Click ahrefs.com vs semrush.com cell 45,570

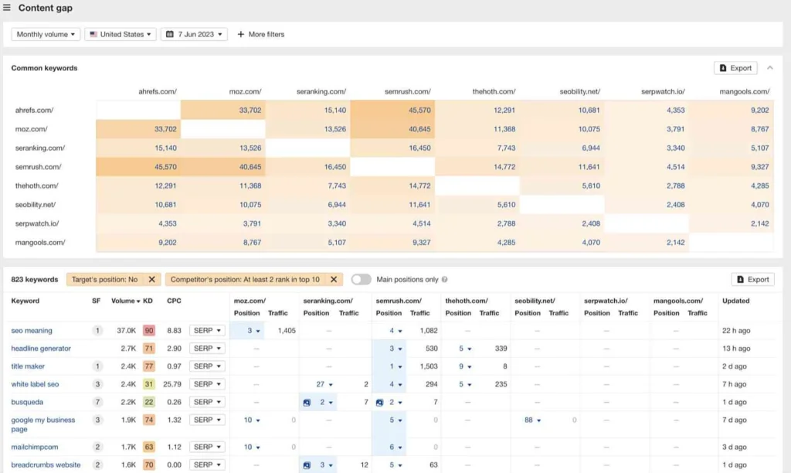[392, 110]
